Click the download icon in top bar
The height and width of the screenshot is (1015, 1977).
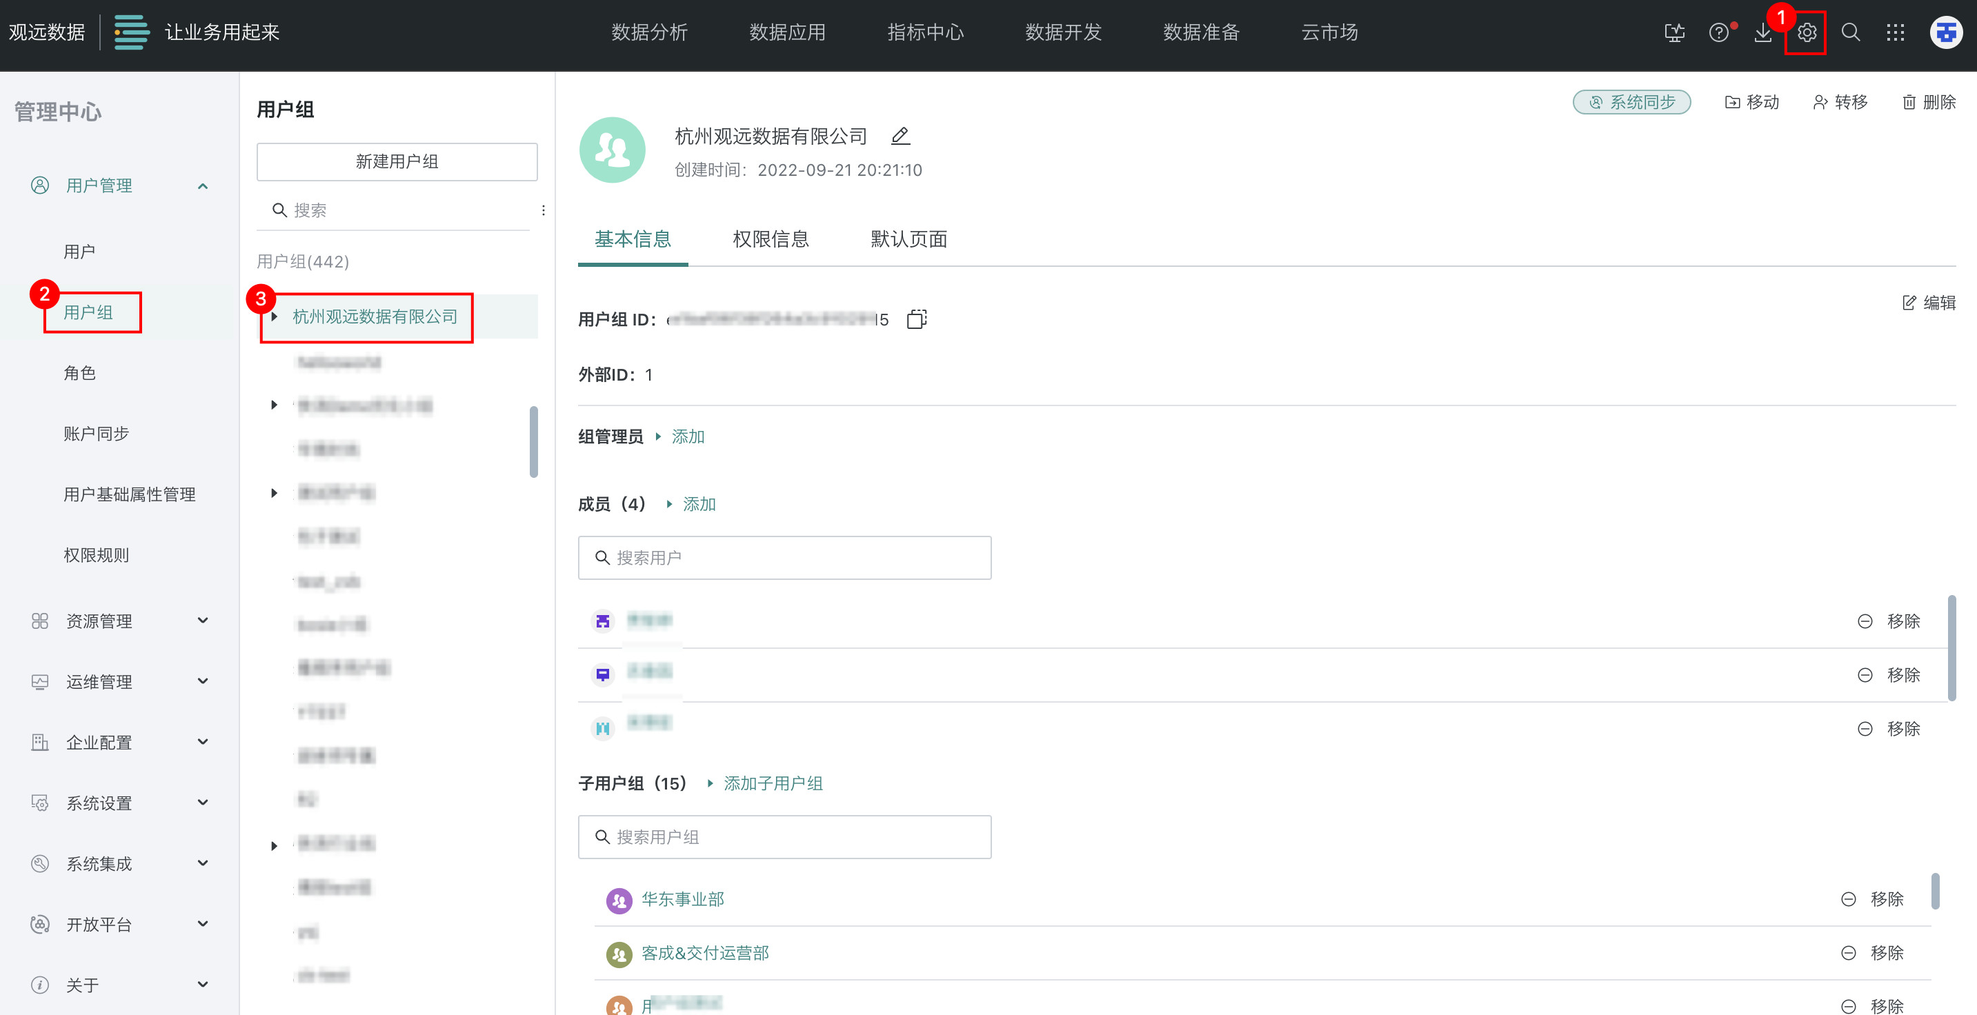pyautogui.click(x=1763, y=33)
